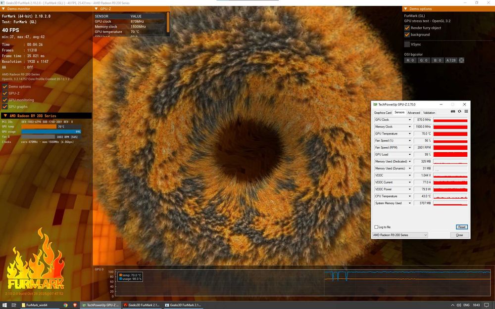The height and width of the screenshot is (309, 495).
Task: Switch to the Graphics Card tab
Action: coord(383,113)
